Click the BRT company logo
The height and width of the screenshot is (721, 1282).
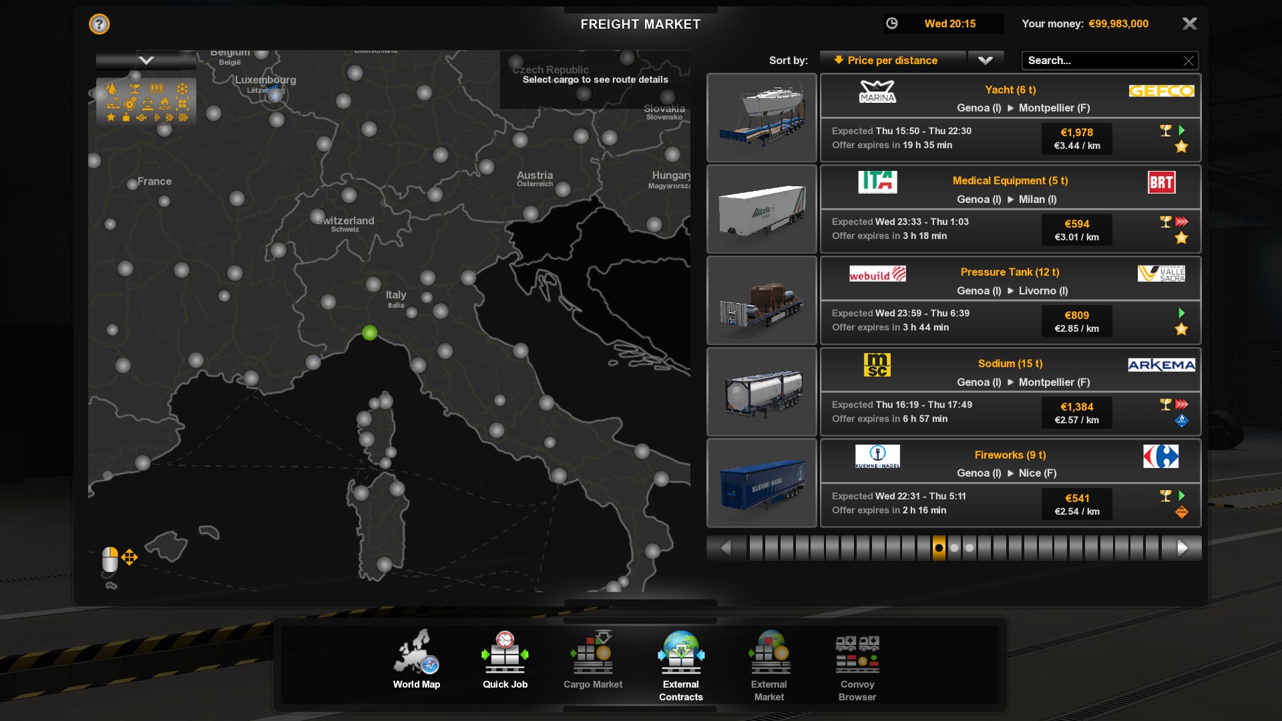coord(1161,182)
